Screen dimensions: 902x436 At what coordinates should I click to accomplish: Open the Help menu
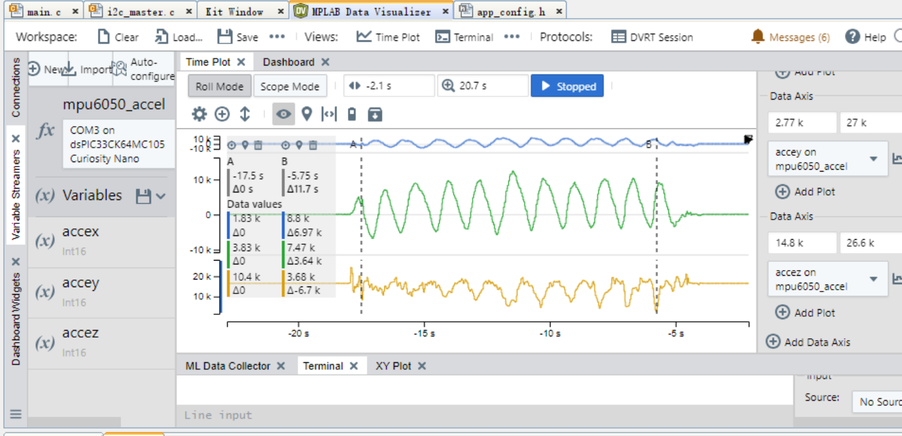(x=865, y=37)
